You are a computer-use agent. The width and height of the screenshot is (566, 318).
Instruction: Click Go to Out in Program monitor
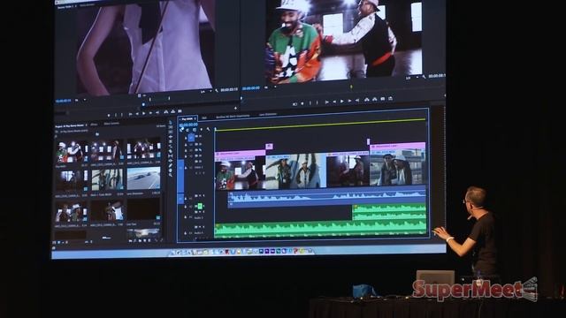357,100
